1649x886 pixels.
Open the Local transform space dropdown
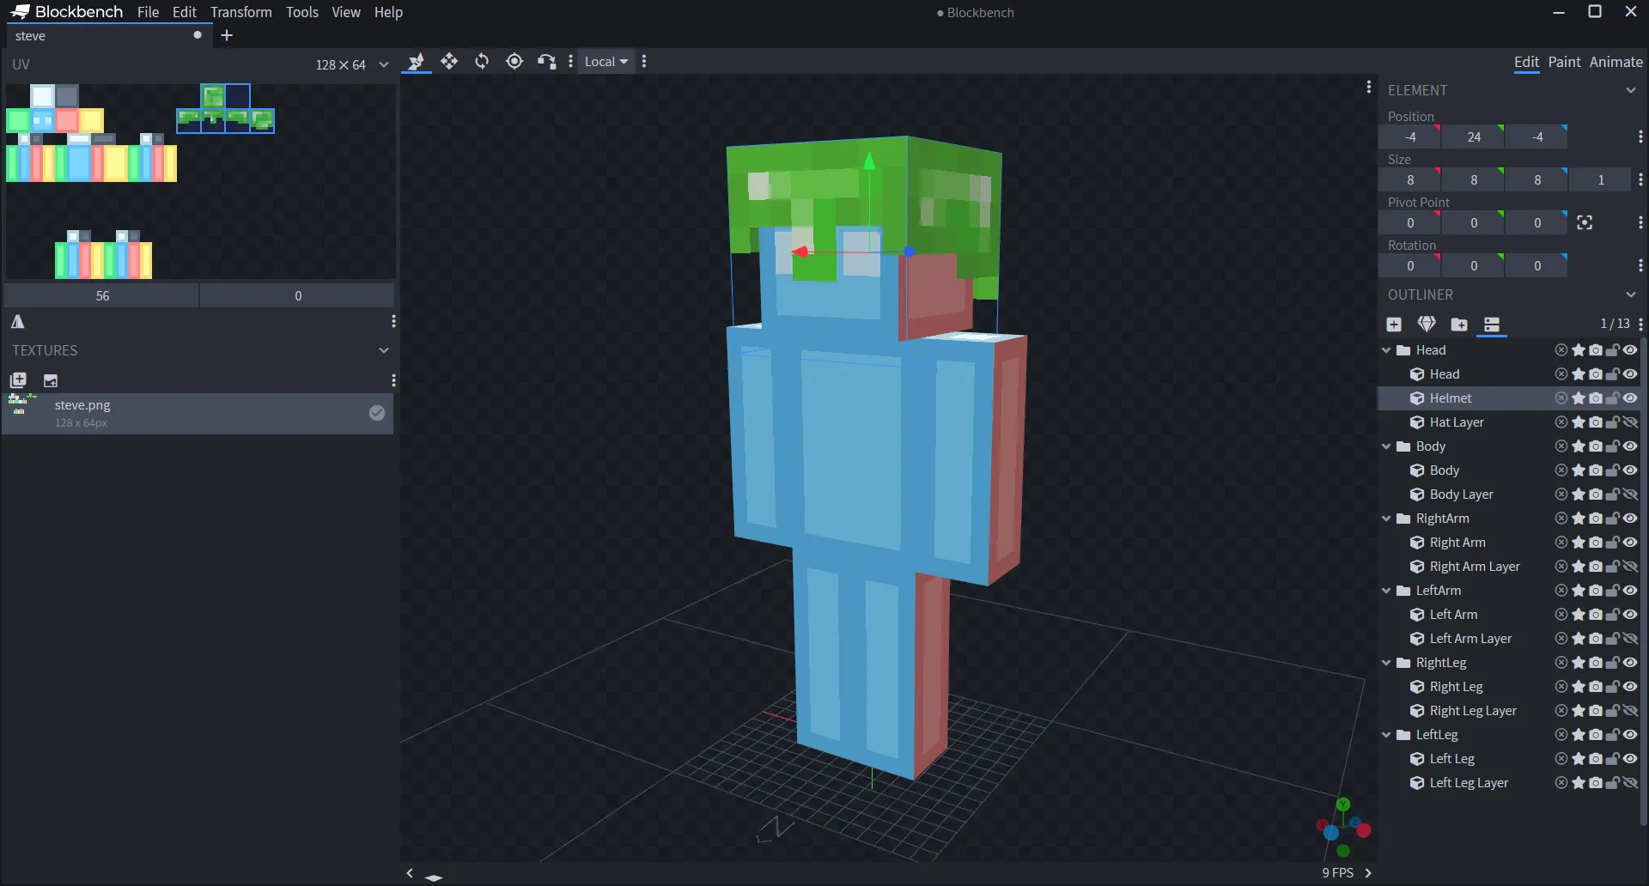click(606, 61)
